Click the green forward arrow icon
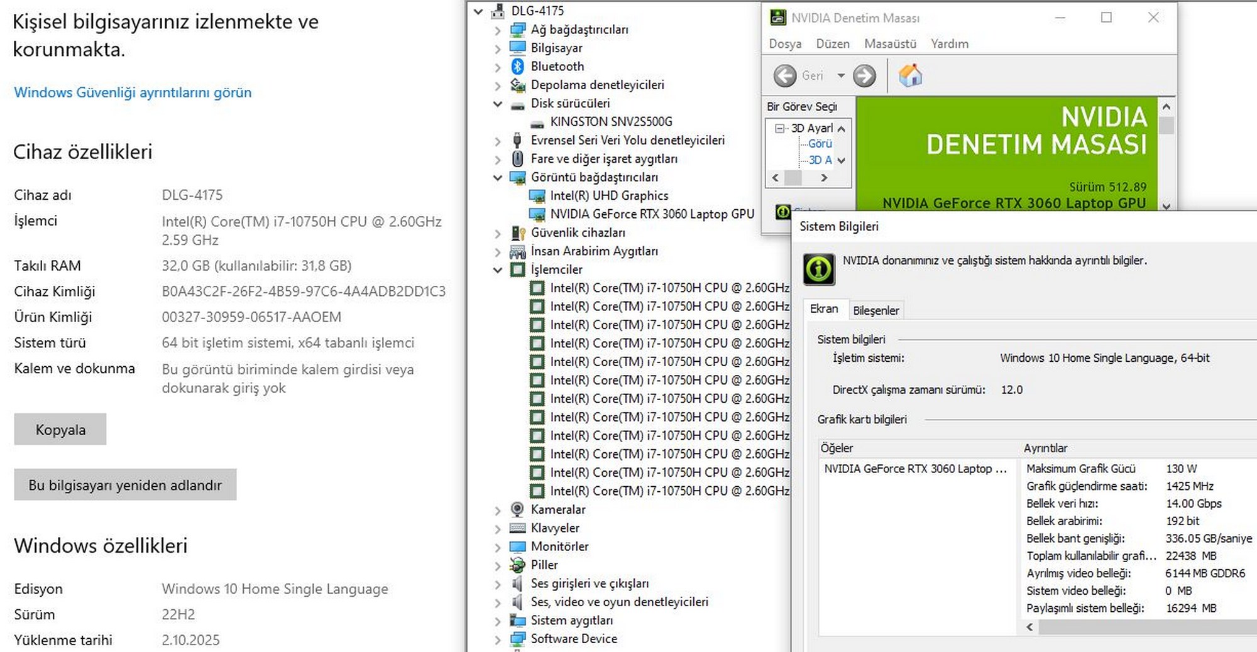1257x652 pixels. pyautogui.click(x=864, y=76)
